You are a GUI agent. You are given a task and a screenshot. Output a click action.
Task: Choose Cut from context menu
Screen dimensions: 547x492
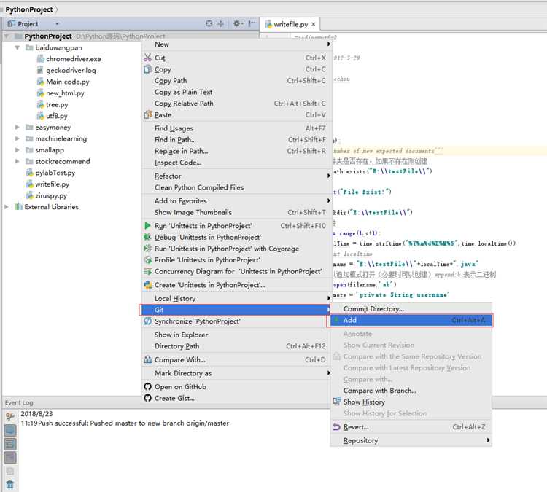[236, 58]
